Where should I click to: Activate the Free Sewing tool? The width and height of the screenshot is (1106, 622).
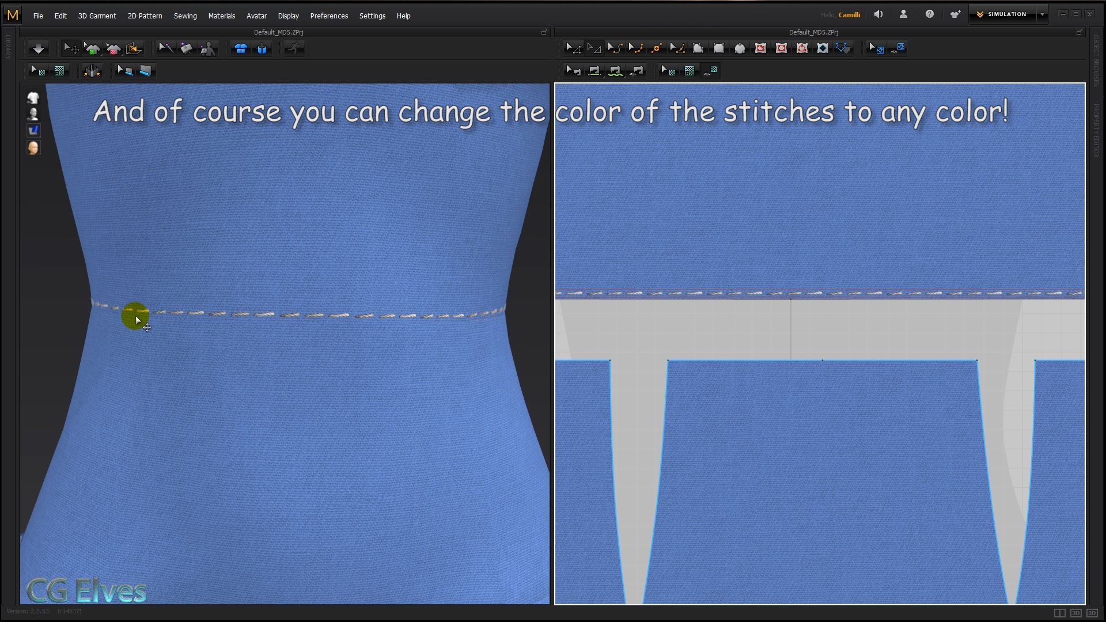point(616,70)
